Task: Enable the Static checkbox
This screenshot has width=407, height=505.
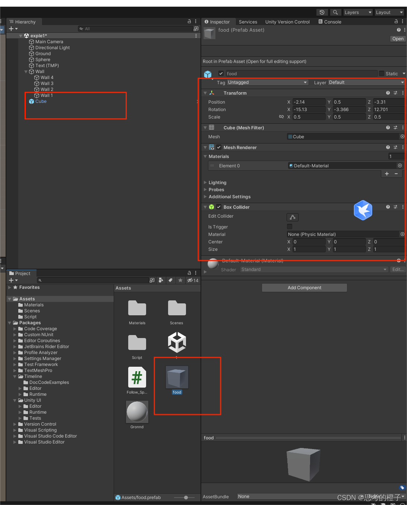Action: point(382,73)
